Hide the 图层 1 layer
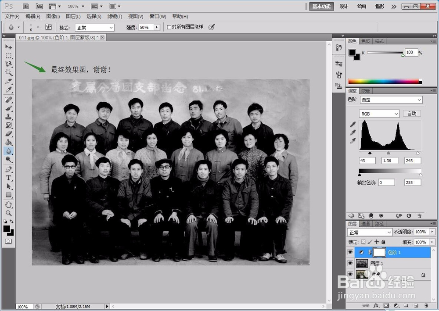Screen dimensions: 439x311 click(x=350, y=263)
